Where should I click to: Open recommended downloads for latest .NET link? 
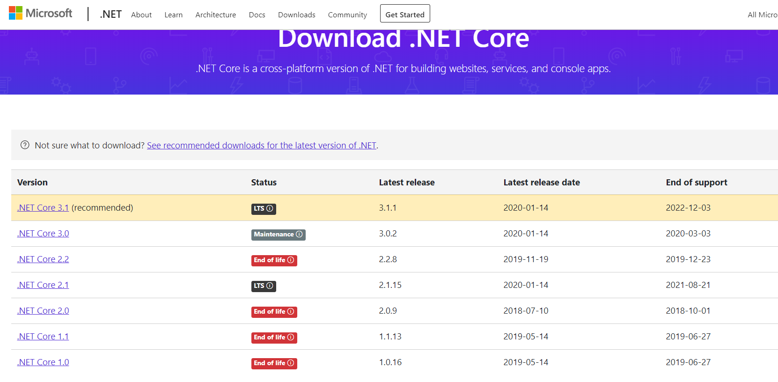[262, 146]
